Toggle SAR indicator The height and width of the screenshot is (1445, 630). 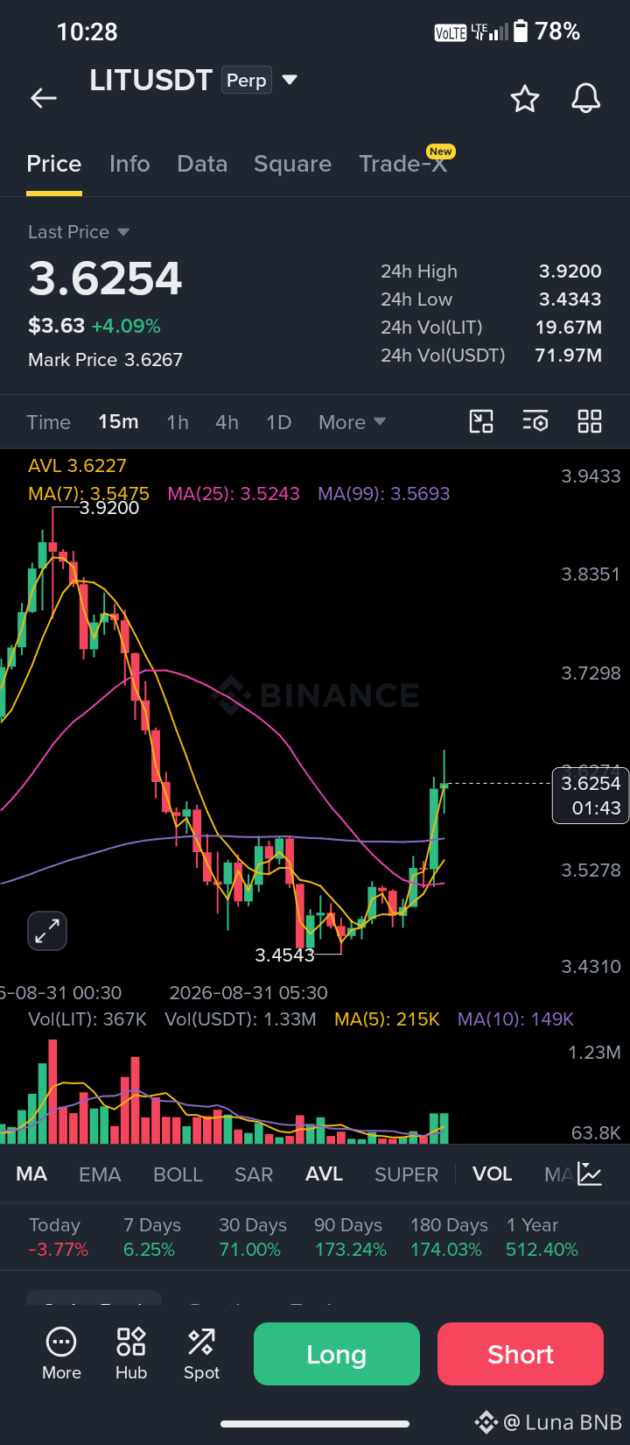click(x=254, y=1174)
